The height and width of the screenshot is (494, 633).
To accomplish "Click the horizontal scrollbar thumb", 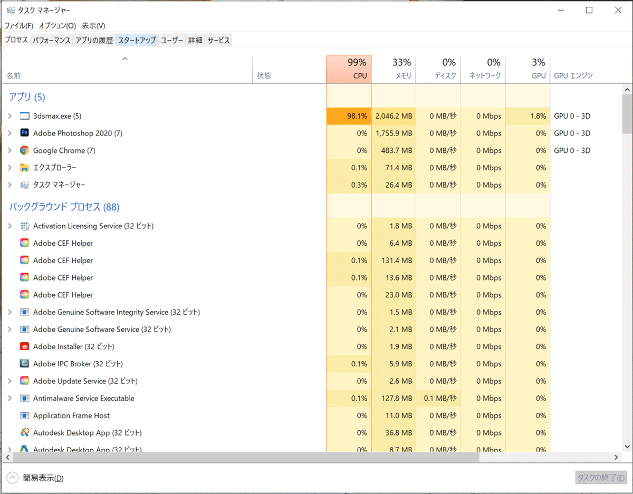I will tap(245, 457).
